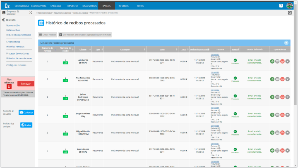Open the Clientes/Prov. menu

(x=39, y=6)
